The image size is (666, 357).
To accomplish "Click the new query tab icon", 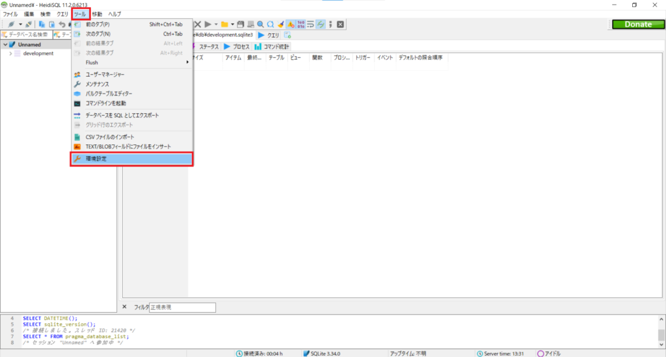I will [287, 35].
